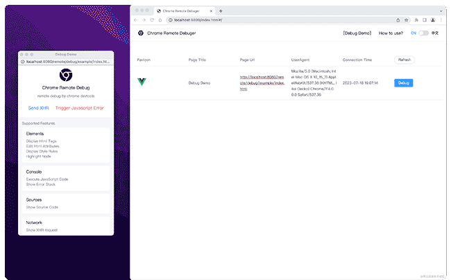Click the Chrome Remote Debug heading in demo window
The width and height of the screenshot is (451, 280).
(x=66, y=87)
